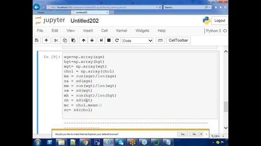Show hidden system tray icons arrow
This screenshot has width=261, height=146.
tap(213, 142)
